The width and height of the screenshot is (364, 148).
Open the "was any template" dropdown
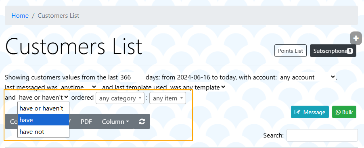[197, 88]
